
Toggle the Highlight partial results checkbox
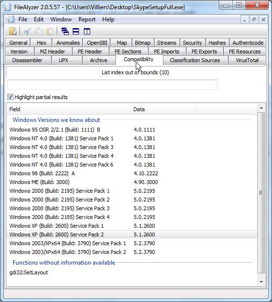coord(10,97)
